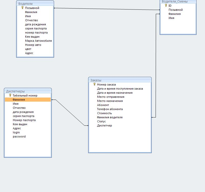
Task: Select Отчество field in Водители table
Action: [x=31, y=20]
